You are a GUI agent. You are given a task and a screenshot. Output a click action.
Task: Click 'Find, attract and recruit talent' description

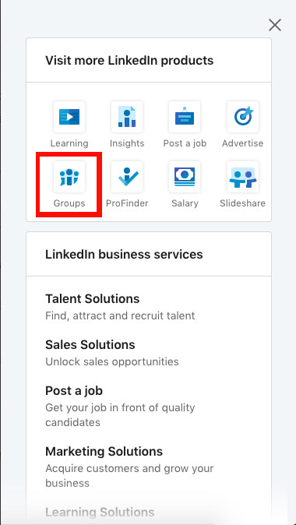tap(120, 315)
